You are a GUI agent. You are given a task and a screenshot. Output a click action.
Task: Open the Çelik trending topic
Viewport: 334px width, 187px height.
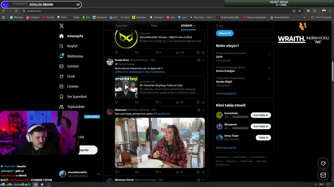219,57
